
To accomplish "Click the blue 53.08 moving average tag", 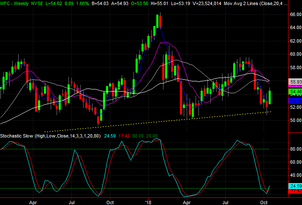I will pos(295,101).
